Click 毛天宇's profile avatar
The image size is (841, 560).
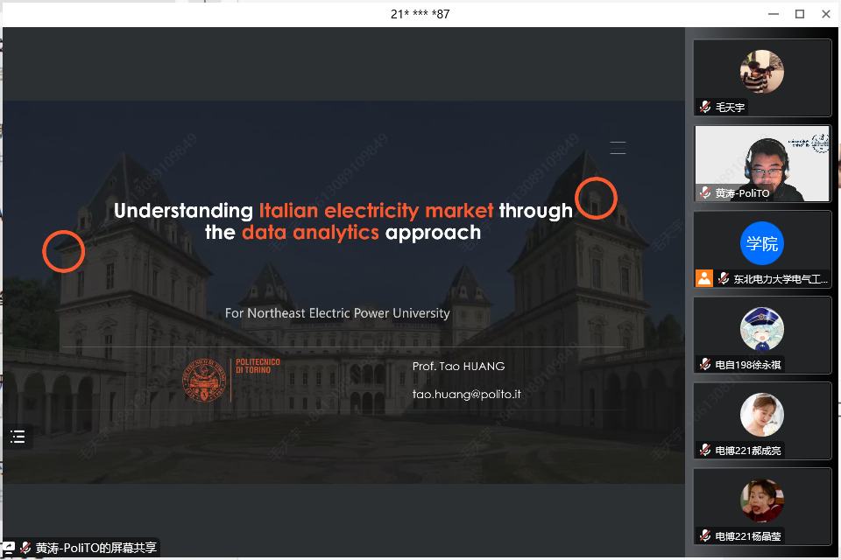click(x=761, y=71)
